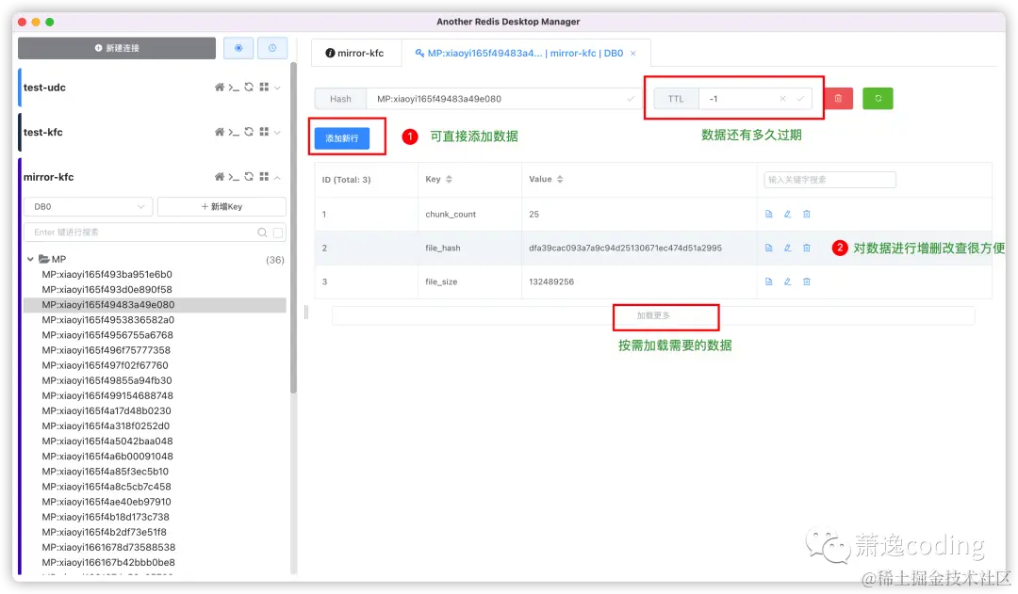Click the red delete key button
1018x594 pixels.
[x=838, y=99]
